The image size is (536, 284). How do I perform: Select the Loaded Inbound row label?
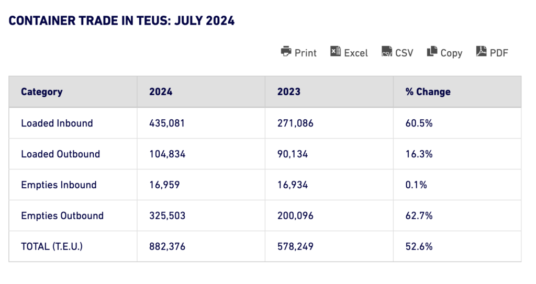(x=57, y=123)
